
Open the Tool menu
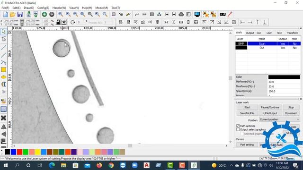(116, 8)
